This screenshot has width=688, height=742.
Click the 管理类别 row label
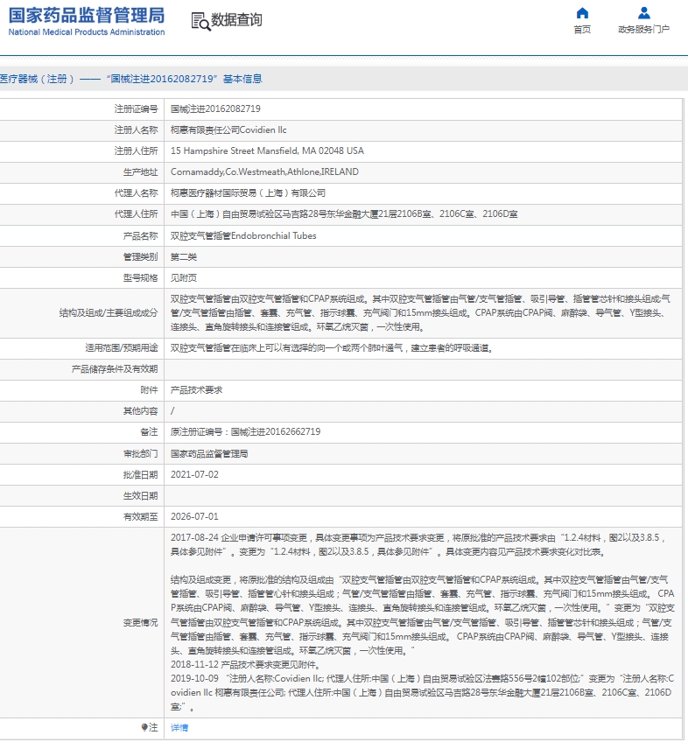pos(140,257)
